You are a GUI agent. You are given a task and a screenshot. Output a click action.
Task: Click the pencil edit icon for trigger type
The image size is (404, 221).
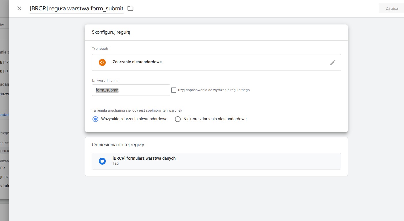click(333, 62)
